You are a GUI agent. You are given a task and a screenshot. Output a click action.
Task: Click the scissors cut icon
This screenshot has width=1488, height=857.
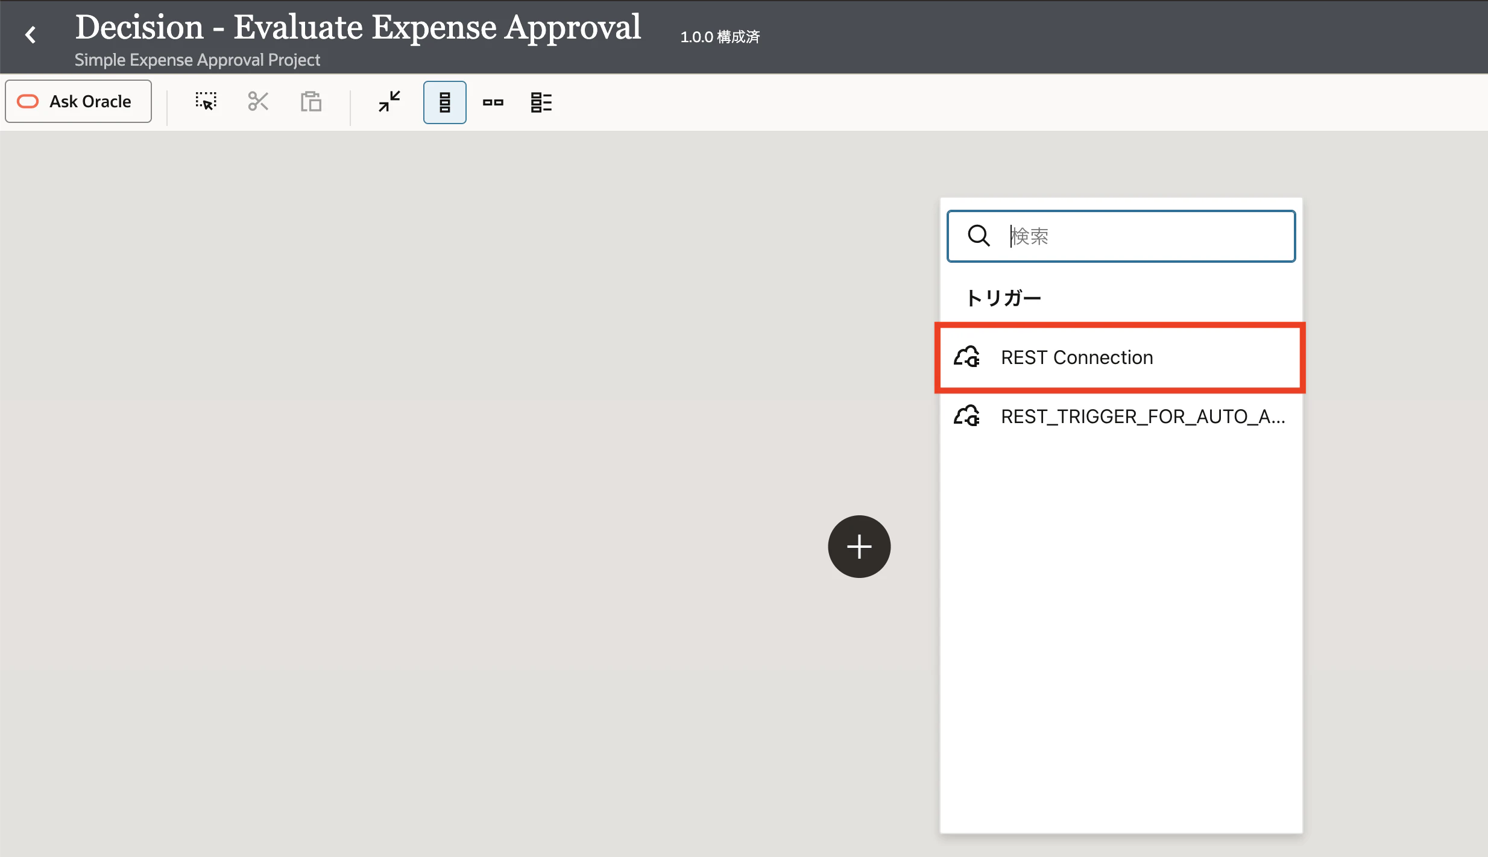(x=258, y=102)
